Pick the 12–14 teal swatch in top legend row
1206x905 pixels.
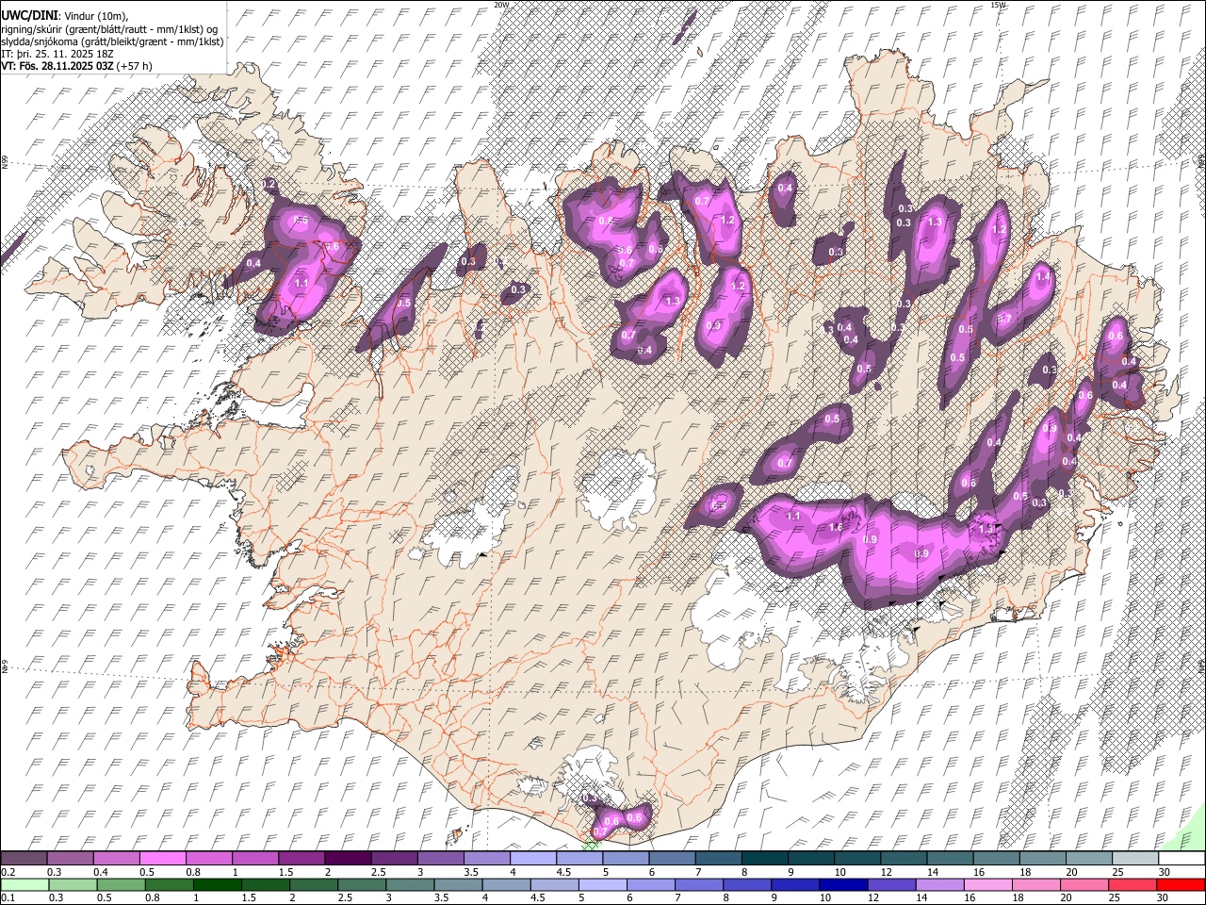click(903, 859)
